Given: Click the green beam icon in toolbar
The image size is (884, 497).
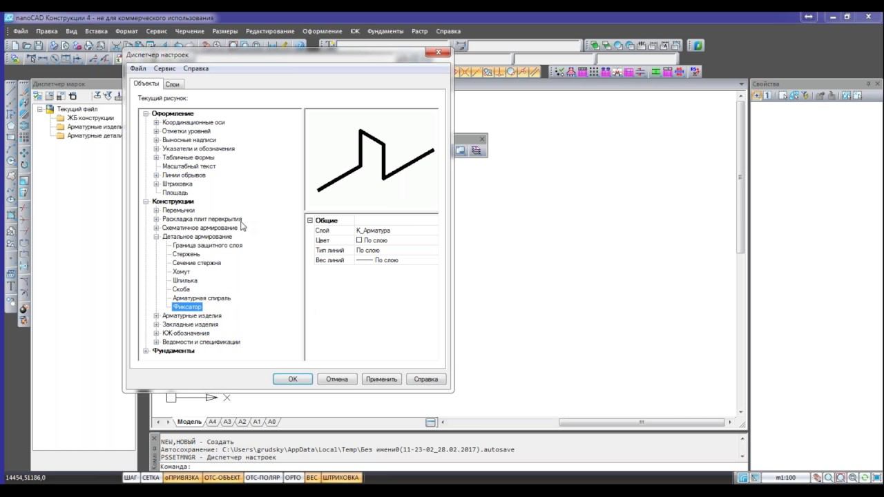Looking at the screenshot, I should [655, 72].
